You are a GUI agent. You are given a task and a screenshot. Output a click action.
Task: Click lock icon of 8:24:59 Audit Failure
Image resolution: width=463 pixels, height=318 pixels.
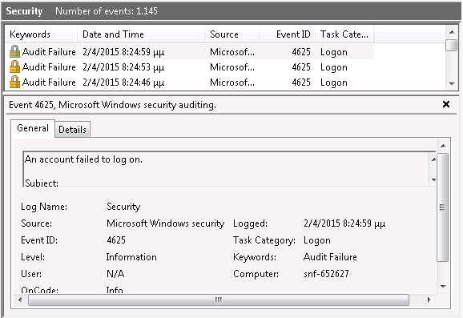click(14, 52)
